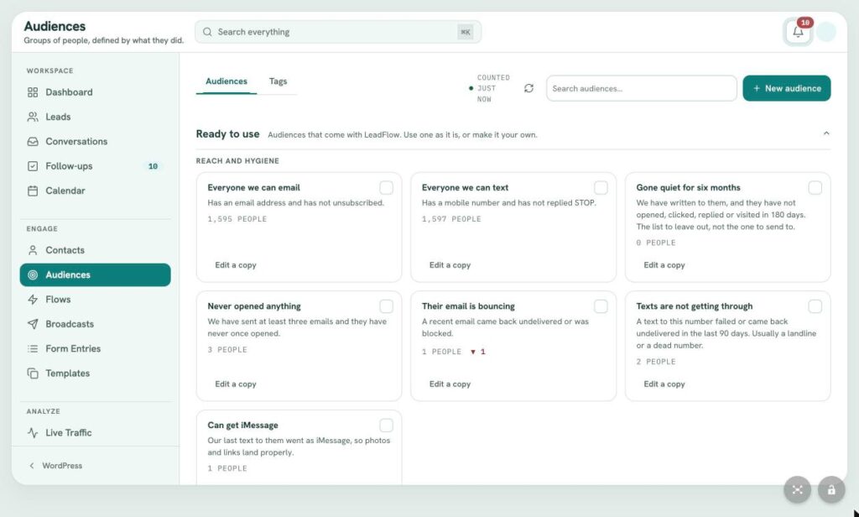Click the Conversations inbox icon
Screen dimensions: 859x517
tap(33, 142)
